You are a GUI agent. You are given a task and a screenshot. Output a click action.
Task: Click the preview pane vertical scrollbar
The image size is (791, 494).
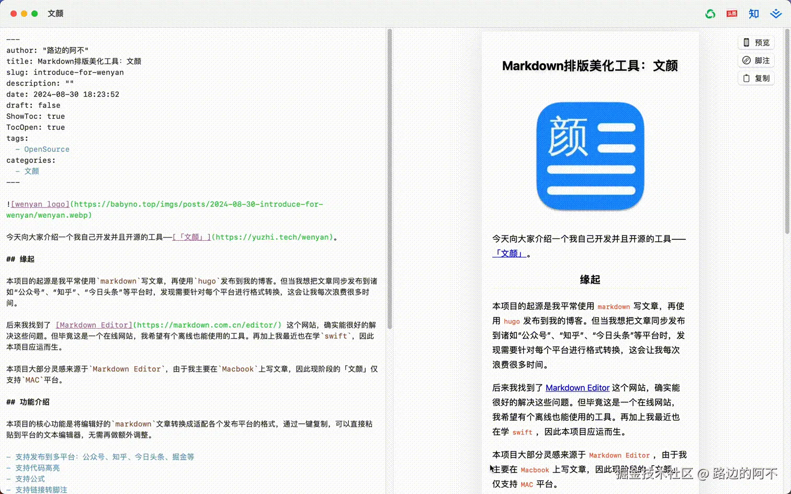click(x=787, y=131)
